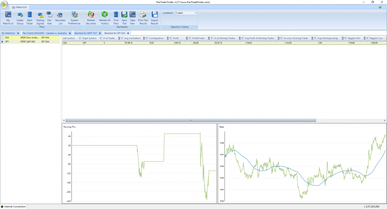Save the current pair with Save Pair
The width and height of the screenshot is (387, 209).
pos(124,17)
